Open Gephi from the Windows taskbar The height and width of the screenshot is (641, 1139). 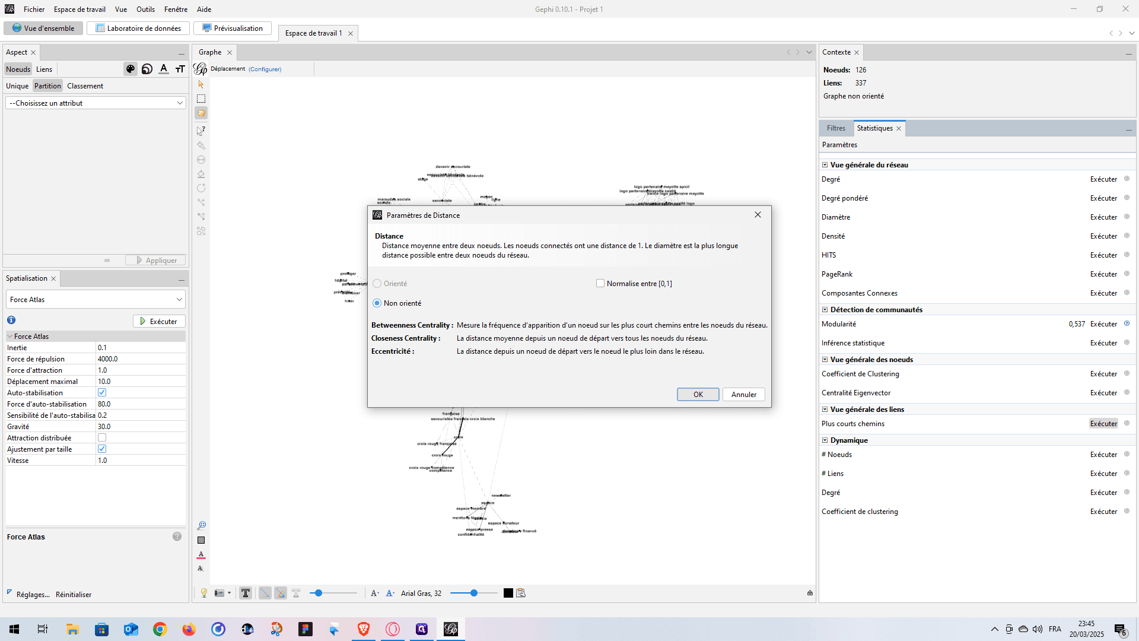tap(451, 629)
